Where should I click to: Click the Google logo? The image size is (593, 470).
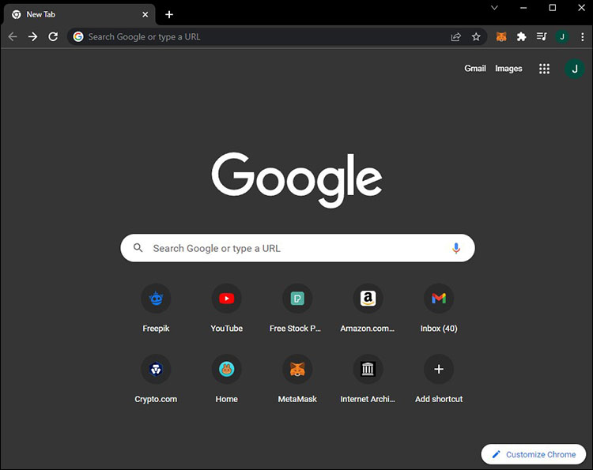296,179
